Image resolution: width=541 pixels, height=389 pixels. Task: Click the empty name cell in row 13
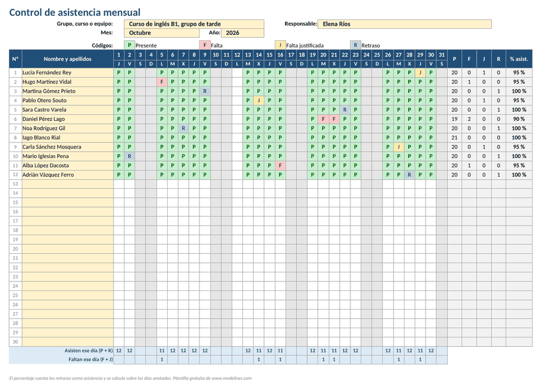point(67,184)
